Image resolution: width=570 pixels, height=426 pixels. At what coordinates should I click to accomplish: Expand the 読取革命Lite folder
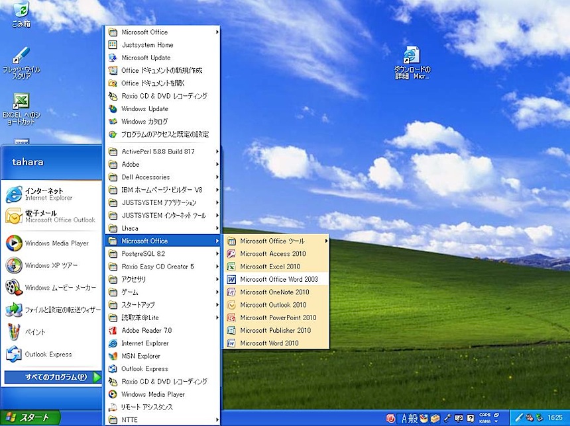pyautogui.click(x=162, y=318)
